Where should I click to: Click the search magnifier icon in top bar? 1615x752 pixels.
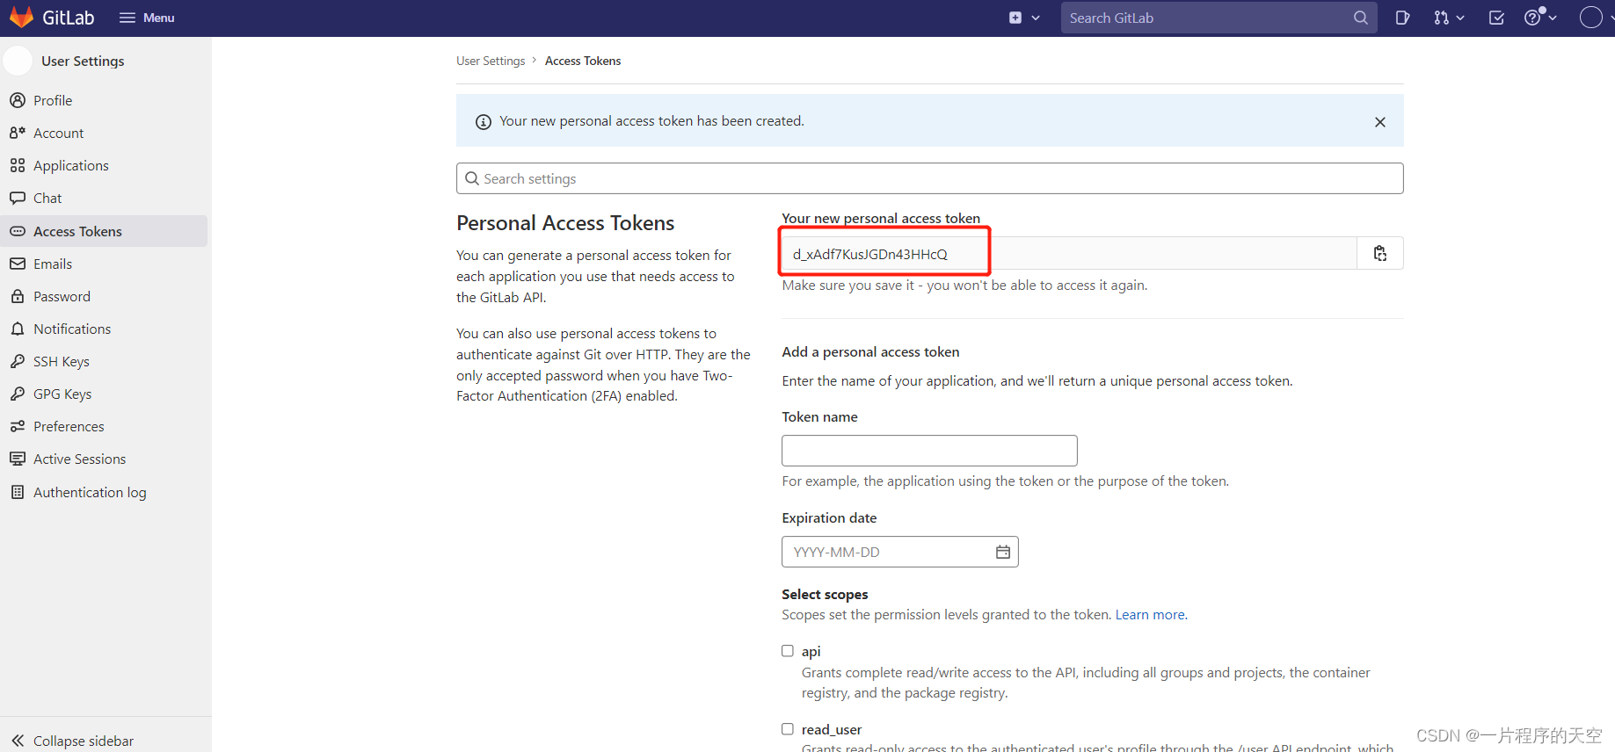click(1360, 18)
